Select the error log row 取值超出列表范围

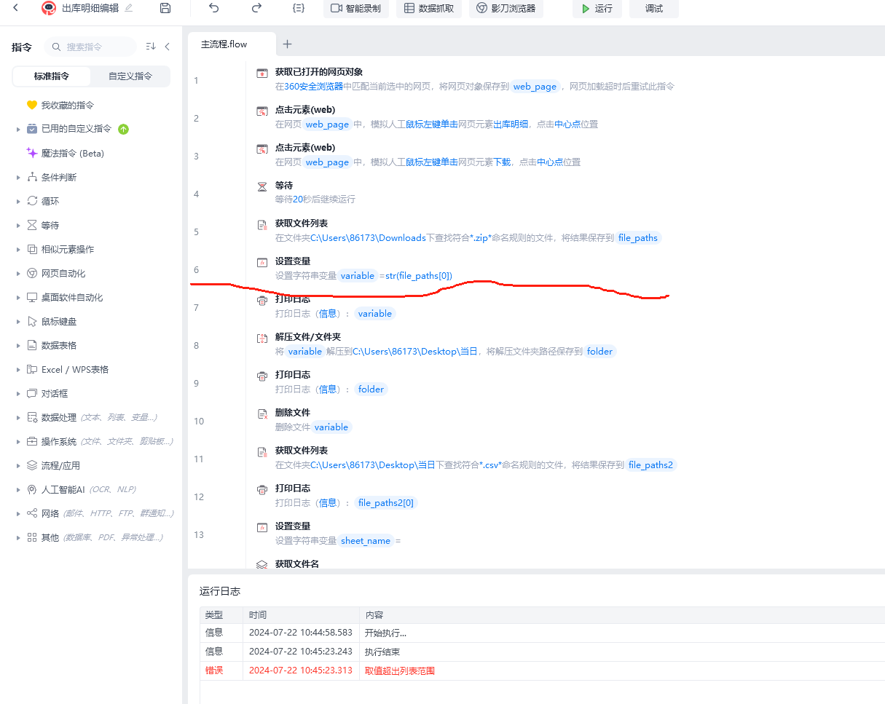pyautogui.click(x=542, y=671)
